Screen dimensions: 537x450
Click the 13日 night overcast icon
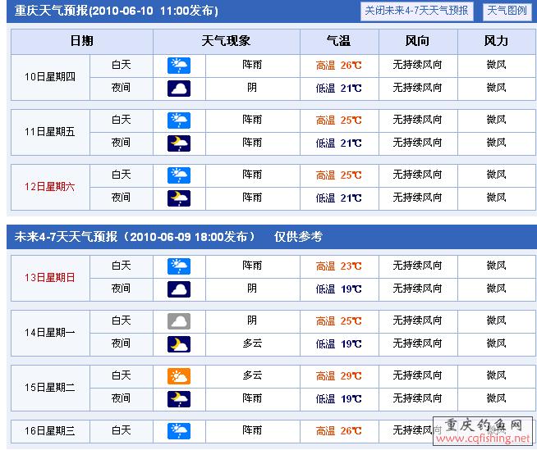tap(179, 289)
